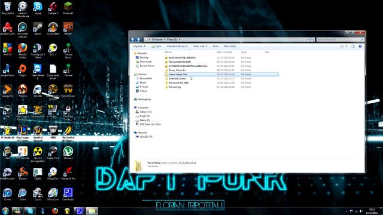This screenshot has width=383, height=215.
Task: Open the Reason desktop shortcut
Action: pyautogui.click(x=23, y=173)
